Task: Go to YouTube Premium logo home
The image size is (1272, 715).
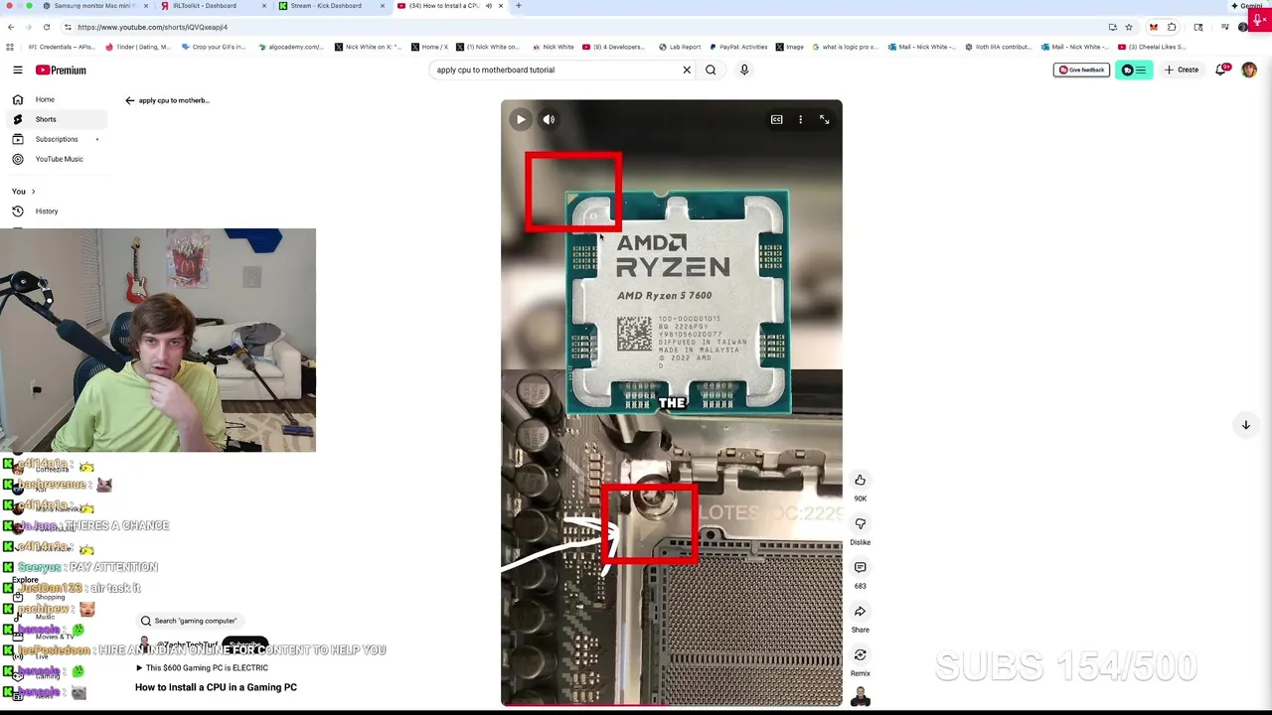Action: (x=61, y=70)
